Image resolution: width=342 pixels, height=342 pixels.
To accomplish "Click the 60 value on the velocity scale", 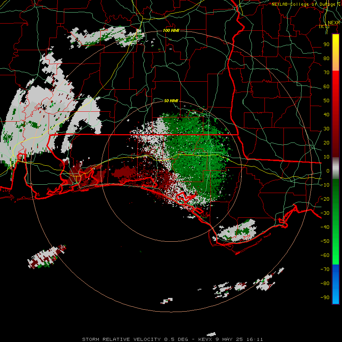I will coord(326,87).
